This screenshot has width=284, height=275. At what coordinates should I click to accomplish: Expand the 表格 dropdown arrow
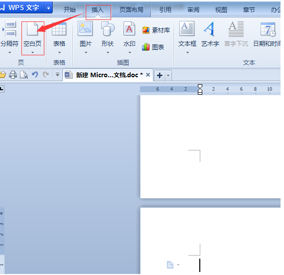[x=59, y=52]
